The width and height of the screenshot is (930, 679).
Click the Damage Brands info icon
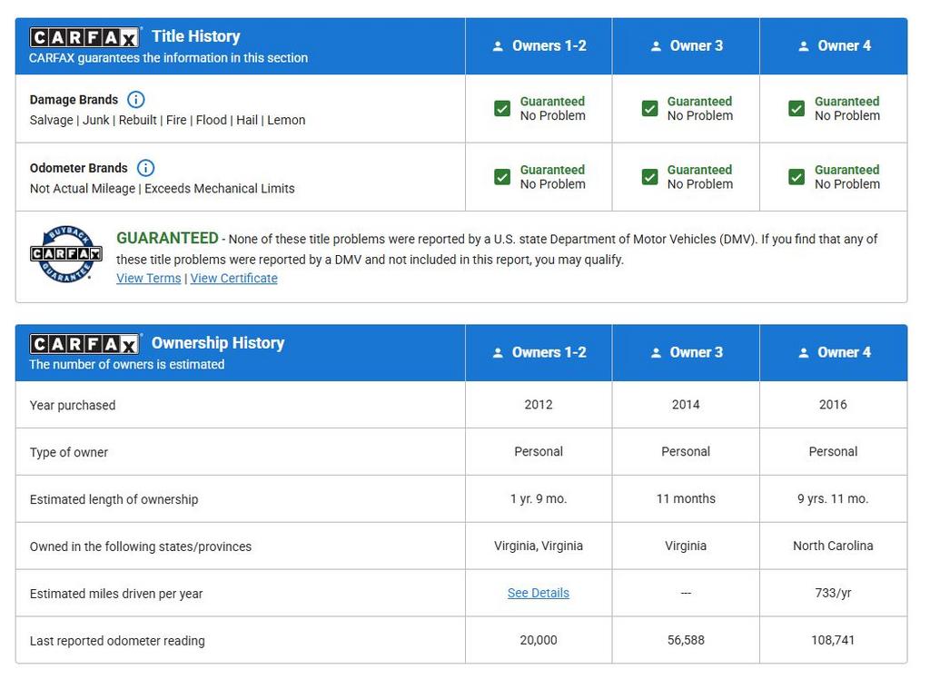(135, 100)
